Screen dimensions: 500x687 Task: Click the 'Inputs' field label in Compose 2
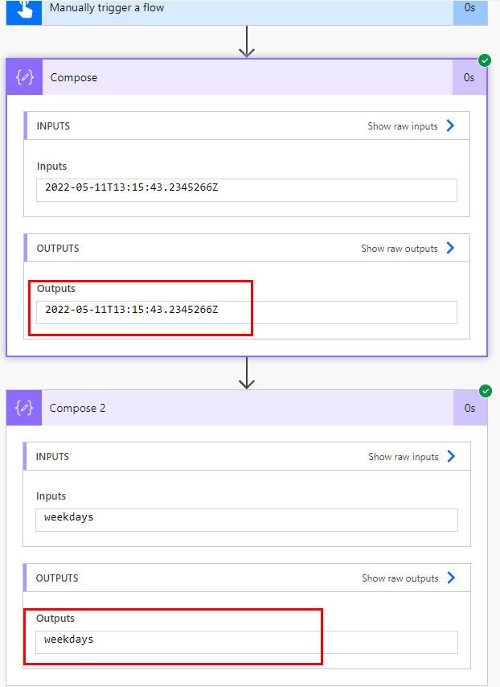click(51, 496)
